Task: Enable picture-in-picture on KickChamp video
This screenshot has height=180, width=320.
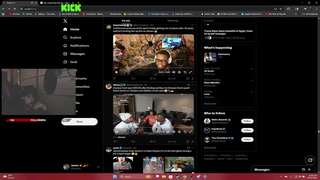Action: pos(185,72)
